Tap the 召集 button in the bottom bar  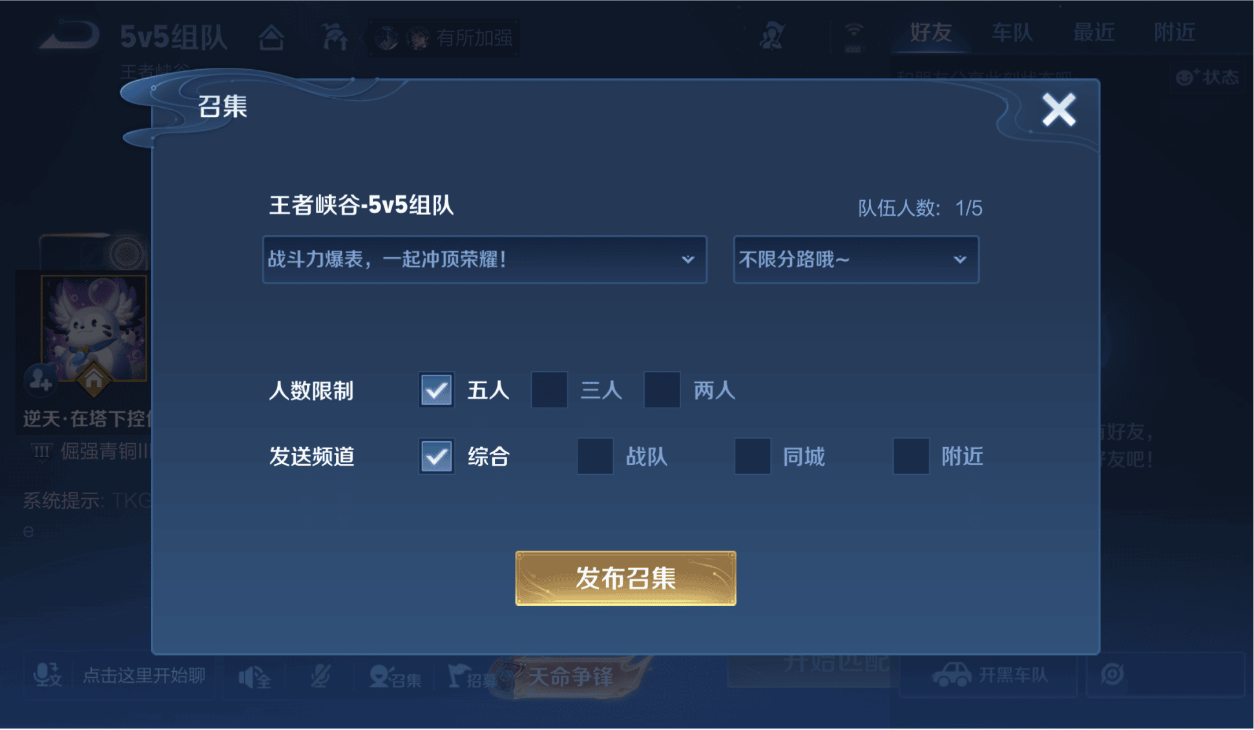coord(395,676)
